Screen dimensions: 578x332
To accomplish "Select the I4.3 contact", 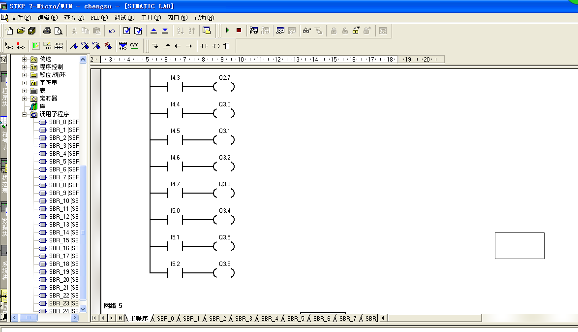I will (x=175, y=87).
